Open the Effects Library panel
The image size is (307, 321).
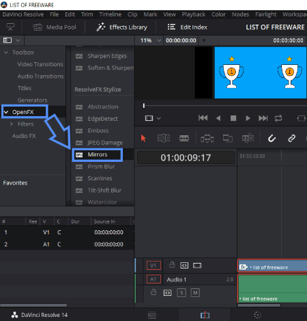tap(121, 27)
